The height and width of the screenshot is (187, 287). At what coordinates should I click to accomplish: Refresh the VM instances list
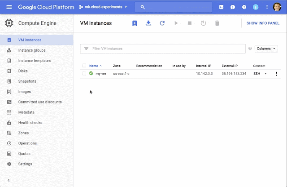(162, 23)
